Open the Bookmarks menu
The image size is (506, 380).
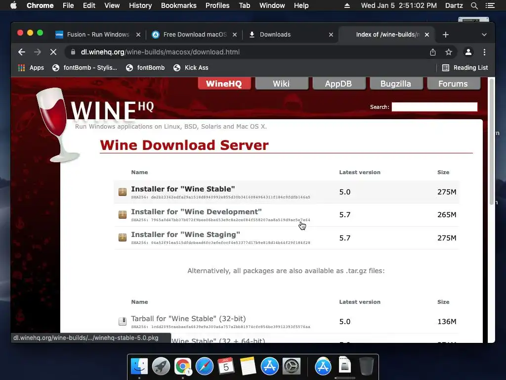click(179, 5)
